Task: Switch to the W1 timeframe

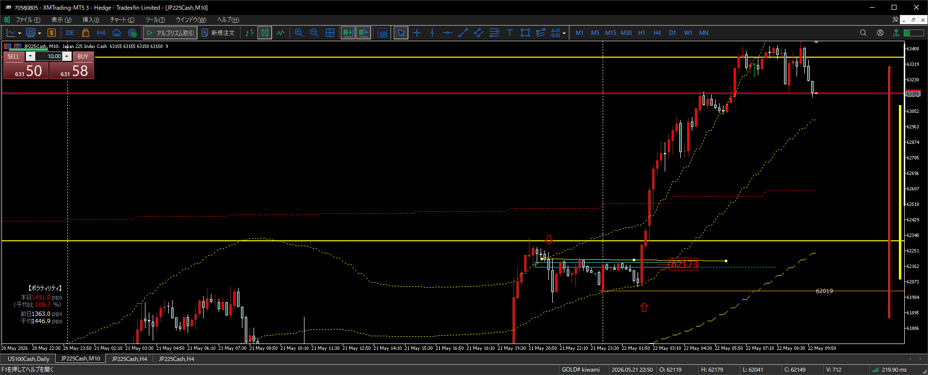Action: [688, 33]
